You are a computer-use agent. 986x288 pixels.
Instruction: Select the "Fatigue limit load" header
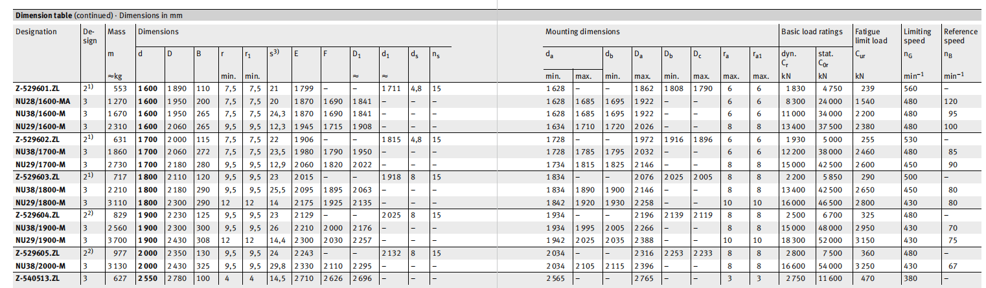pyautogui.click(x=872, y=36)
